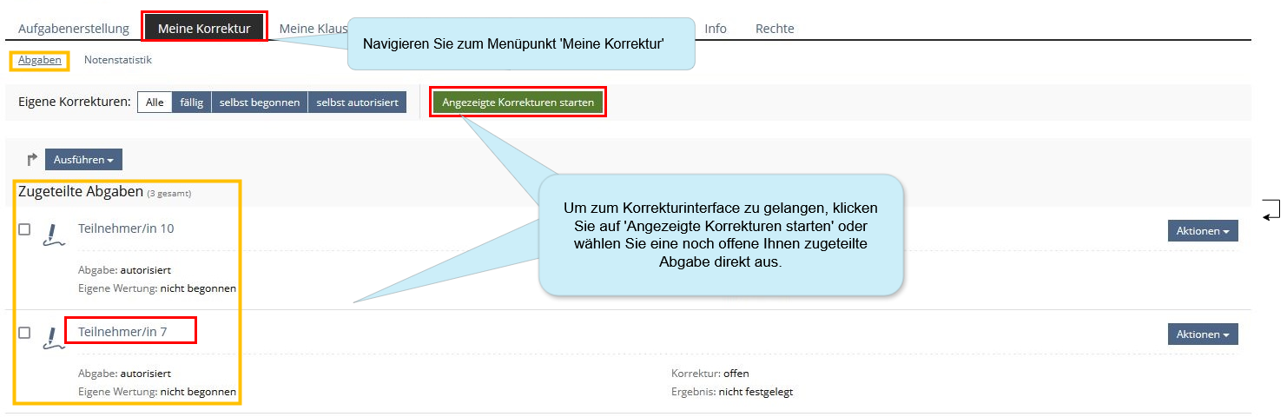Viewport: 1287px width, 417px height.
Task: Click the 'Ergebnis: nicht festgelegt' text
Action: [732, 392]
